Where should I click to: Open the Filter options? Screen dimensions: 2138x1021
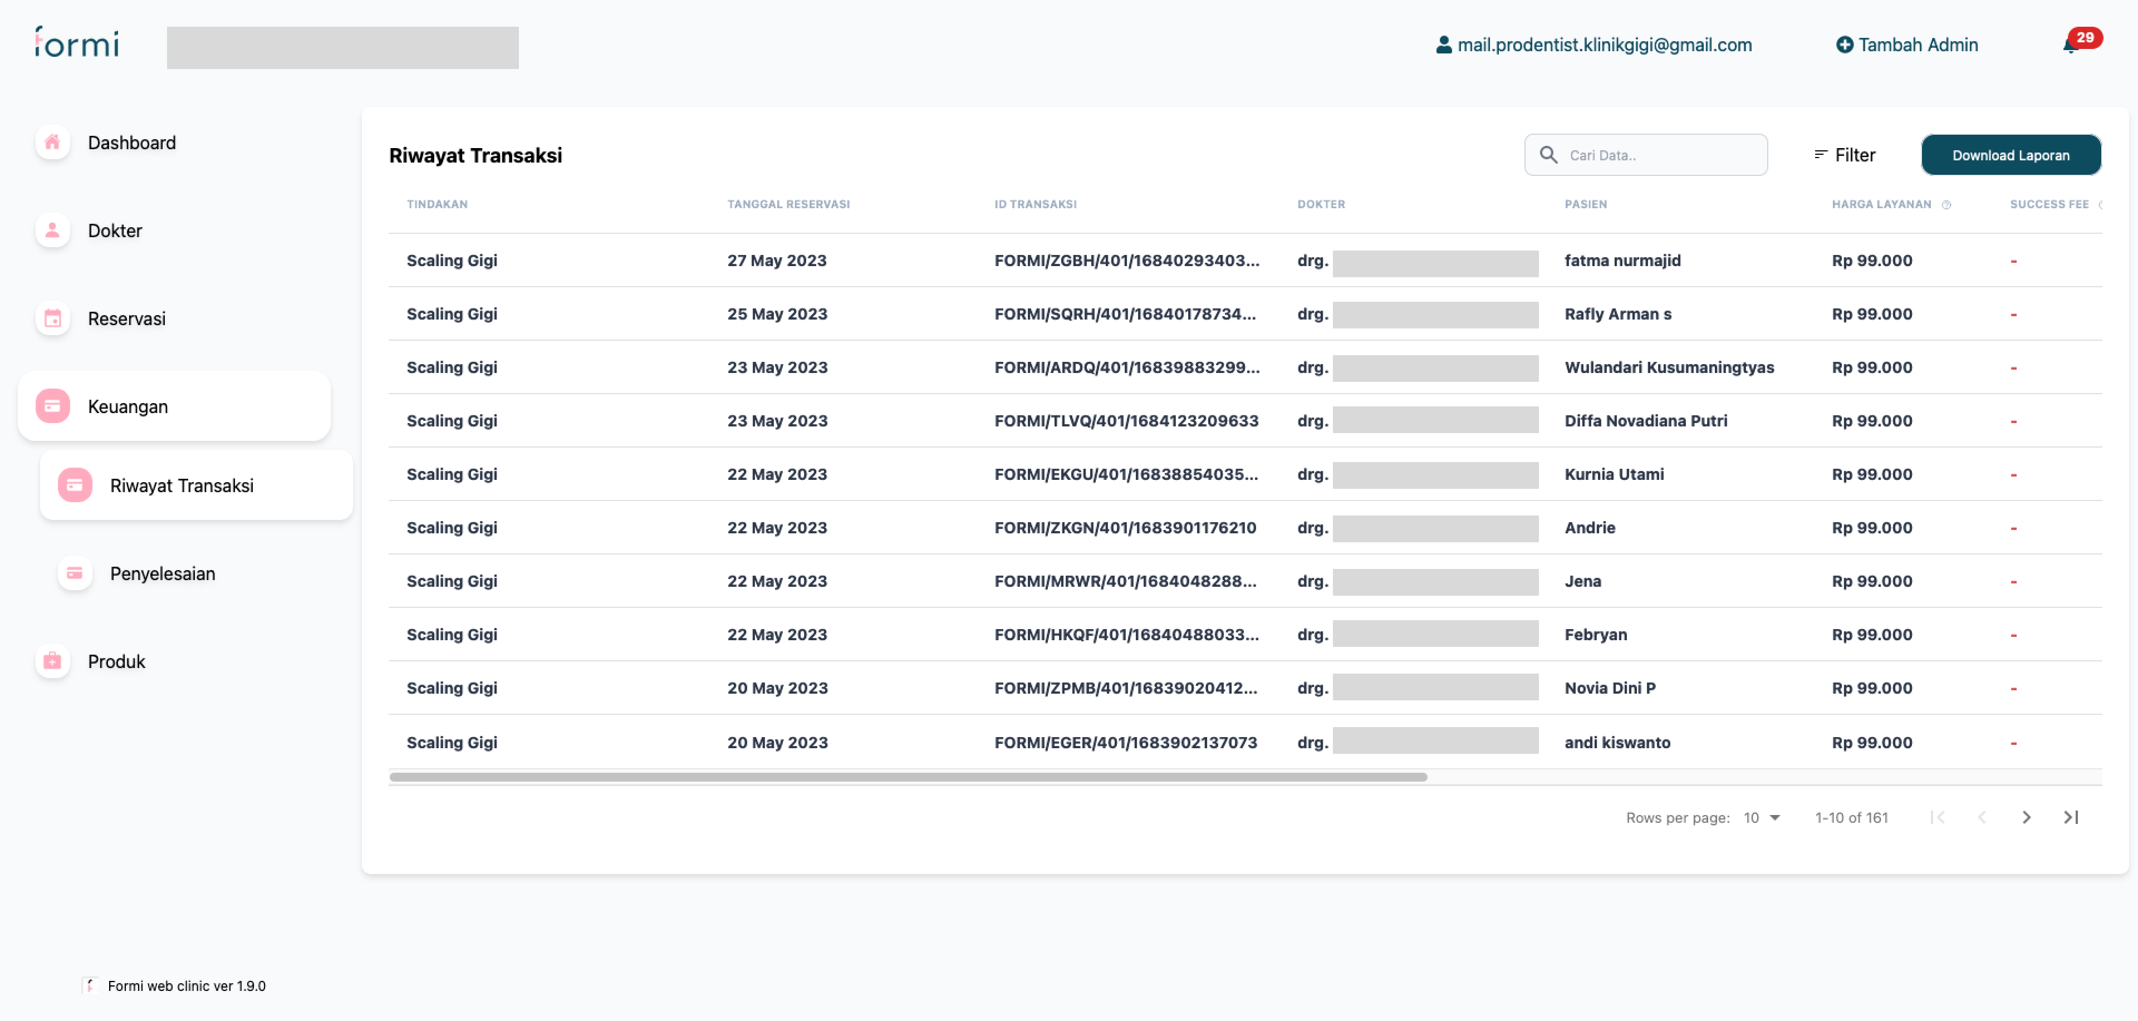(1844, 155)
